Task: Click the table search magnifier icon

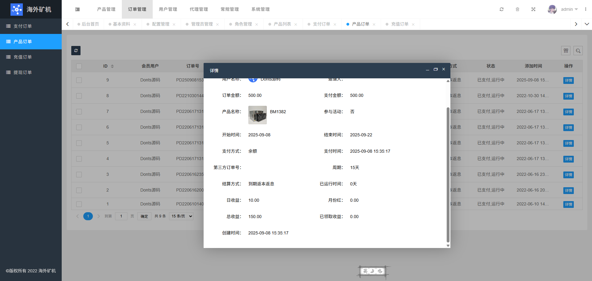Action: [578, 51]
